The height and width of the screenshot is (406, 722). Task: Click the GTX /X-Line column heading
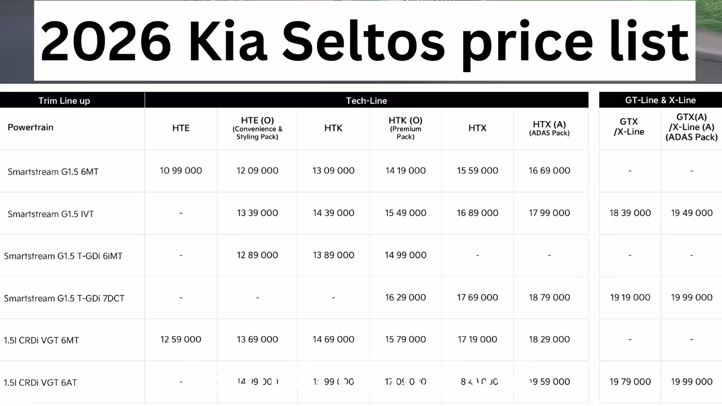(x=629, y=126)
